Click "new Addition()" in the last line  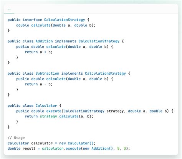click(98, 149)
